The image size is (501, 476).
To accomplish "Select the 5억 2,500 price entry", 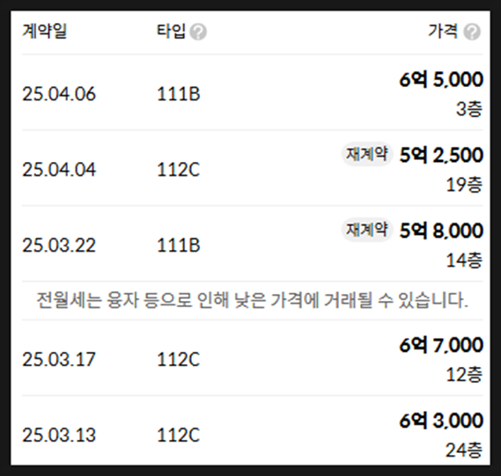I will [441, 155].
